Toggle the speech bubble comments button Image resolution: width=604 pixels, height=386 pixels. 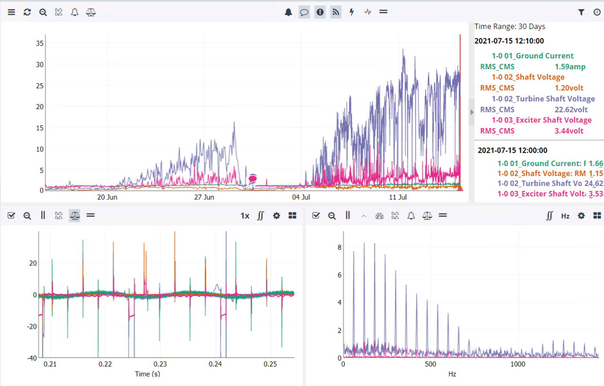tap(304, 12)
